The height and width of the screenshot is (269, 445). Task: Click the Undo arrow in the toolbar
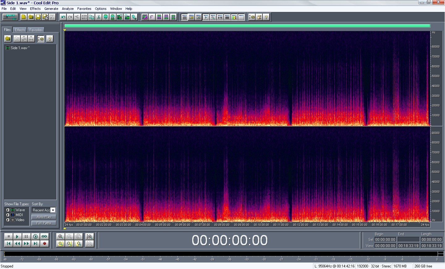click(x=63, y=17)
